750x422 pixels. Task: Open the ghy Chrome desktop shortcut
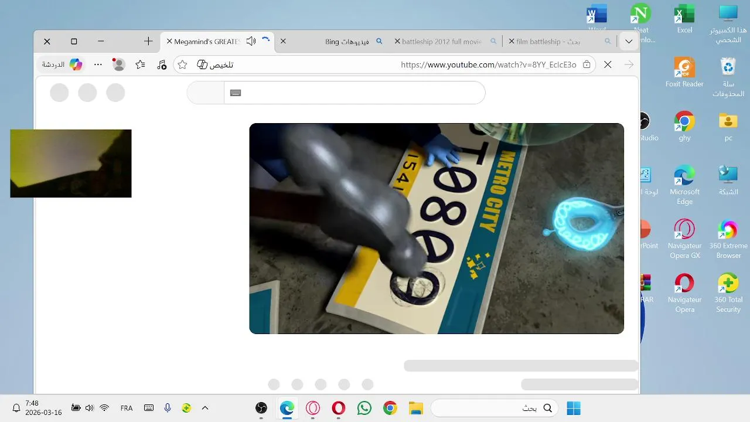[x=684, y=127]
